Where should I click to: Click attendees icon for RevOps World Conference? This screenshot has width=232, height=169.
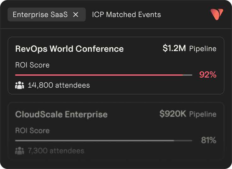click(x=20, y=85)
